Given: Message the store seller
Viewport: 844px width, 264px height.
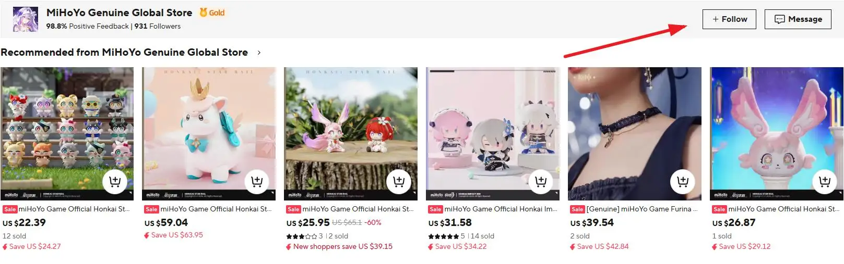Looking at the screenshot, I should coord(798,19).
